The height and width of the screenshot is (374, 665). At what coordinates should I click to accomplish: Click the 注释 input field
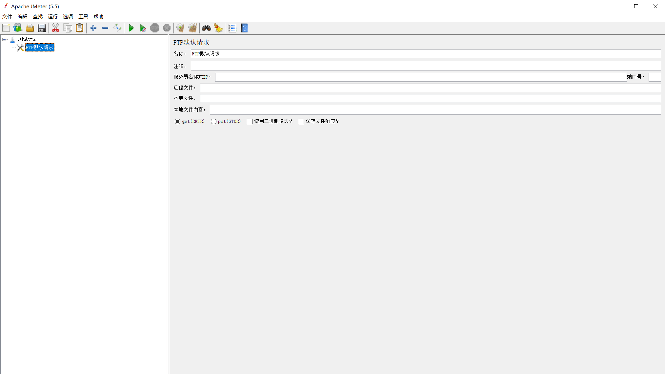click(x=426, y=66)
